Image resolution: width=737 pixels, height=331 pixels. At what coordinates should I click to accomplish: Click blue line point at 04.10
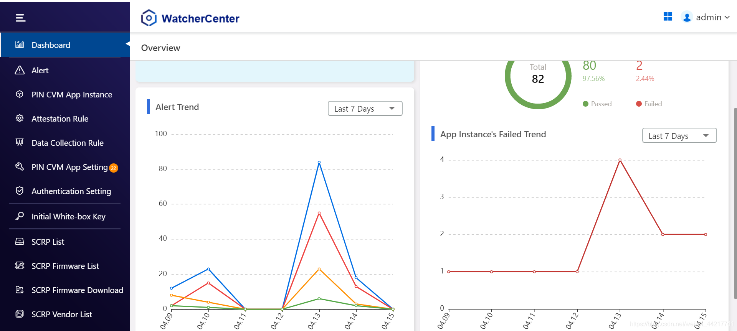208,269
